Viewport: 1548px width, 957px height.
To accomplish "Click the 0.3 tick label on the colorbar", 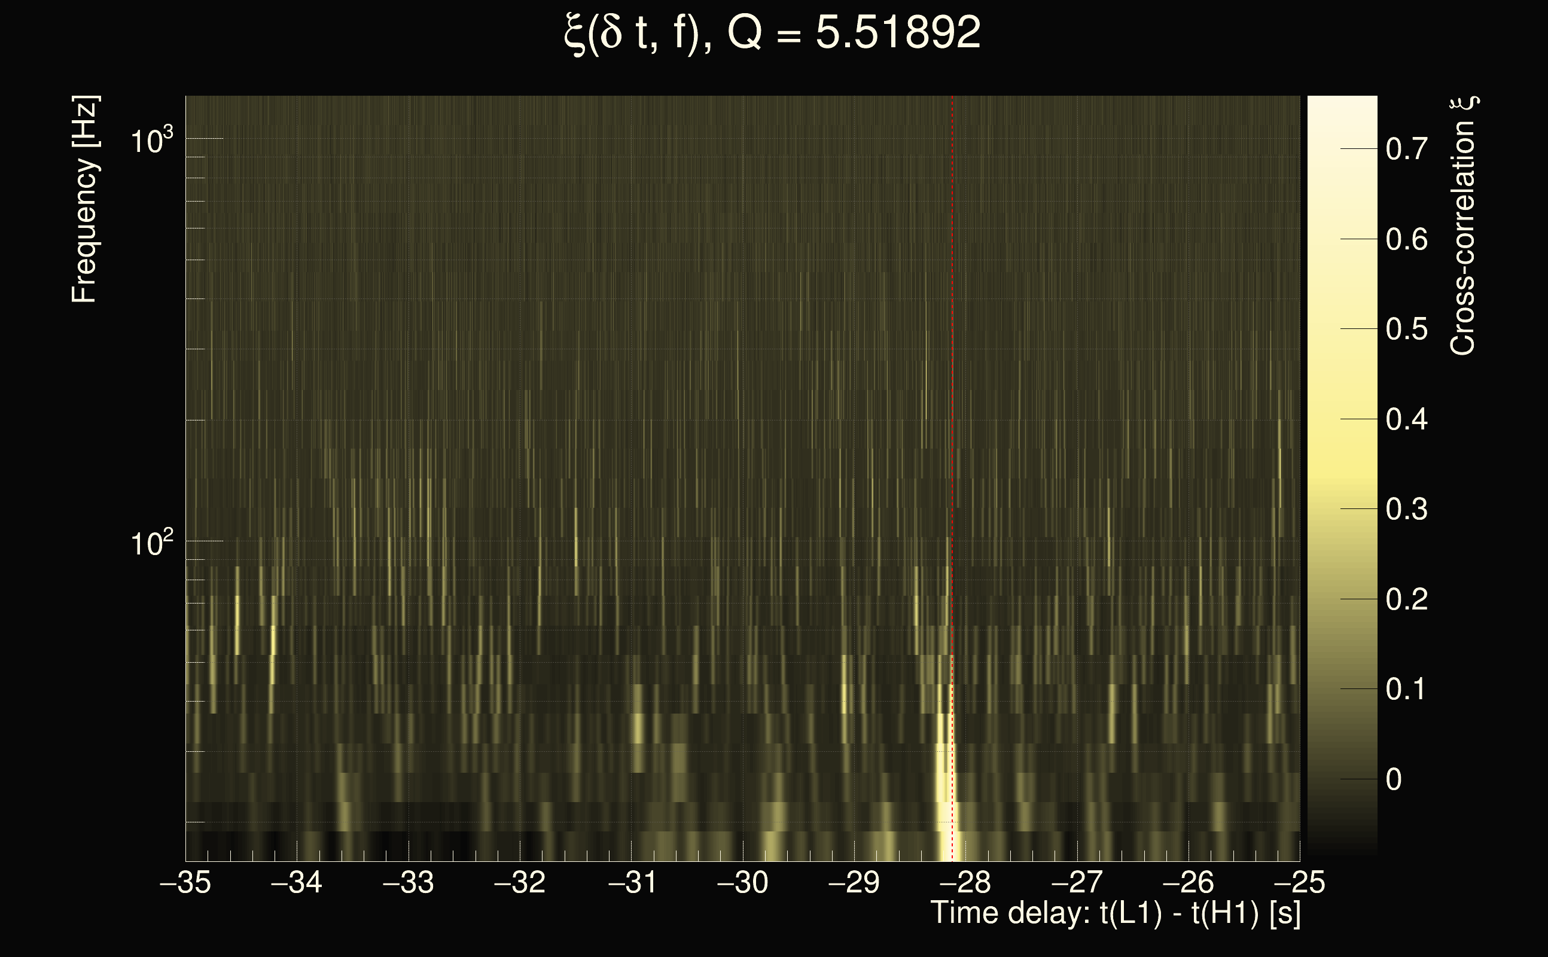I will click(1406, 510).
